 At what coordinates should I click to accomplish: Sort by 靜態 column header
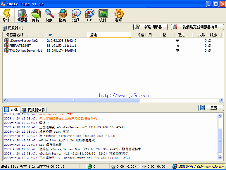pyautogui.click(x=215, y=35)
